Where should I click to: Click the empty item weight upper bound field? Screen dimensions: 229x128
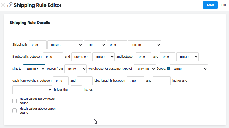(x=85, y=81)
